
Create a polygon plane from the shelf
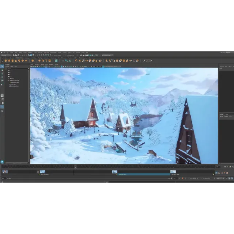pos(23,61)
